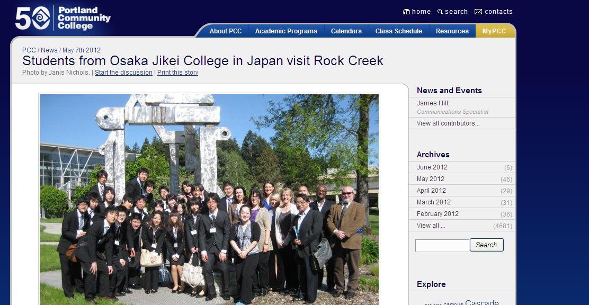Open the gold MyPCC tab

494,31
